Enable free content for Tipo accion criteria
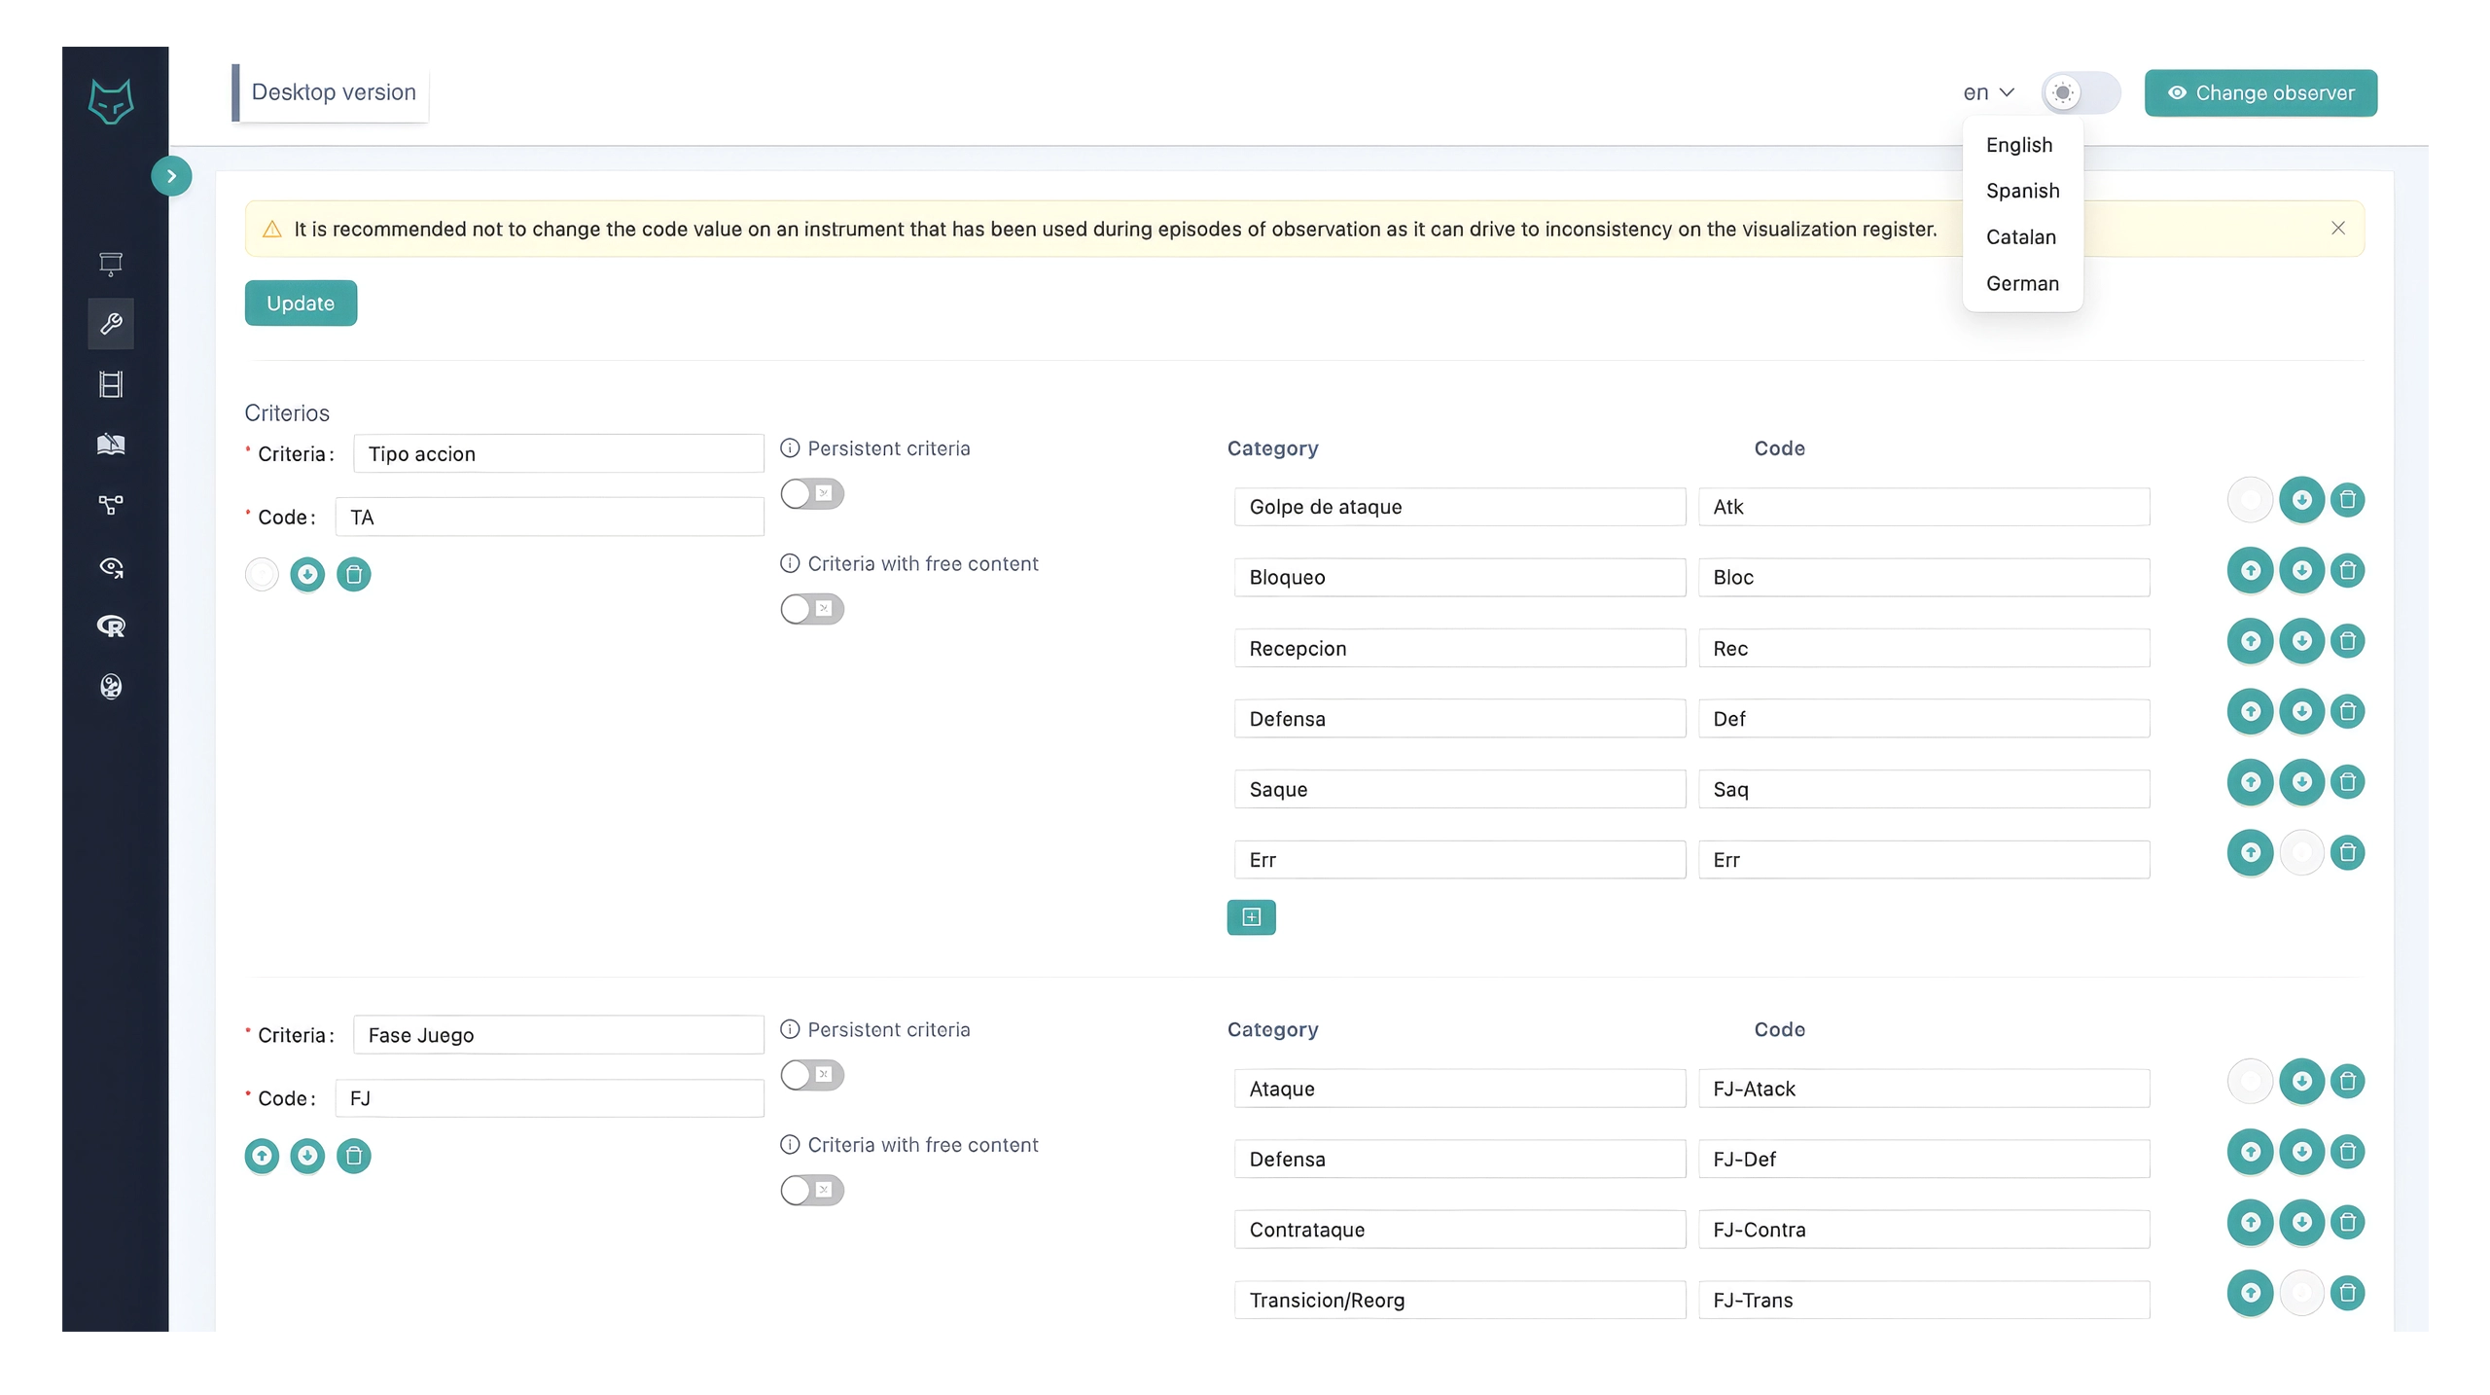Image resolution: width=2490 pixels, height=1395 pixels. 811,609
